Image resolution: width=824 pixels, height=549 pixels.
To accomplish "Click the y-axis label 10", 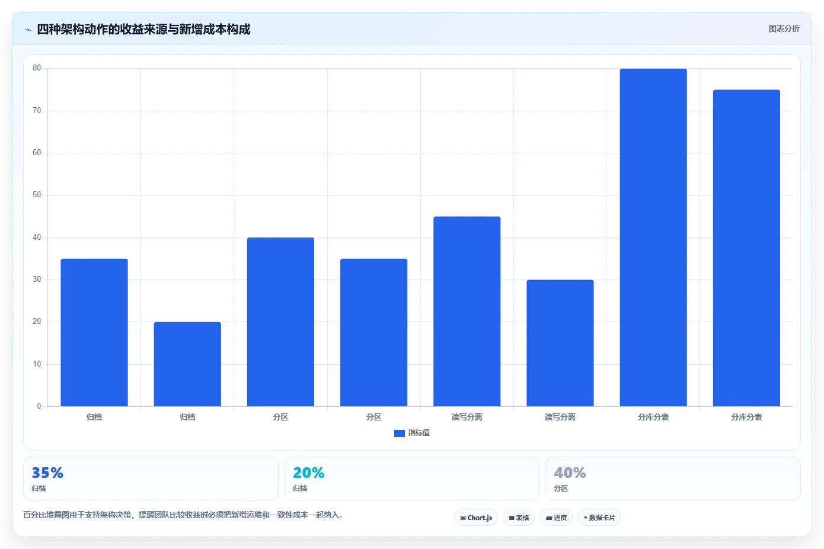I will point(37,364).
